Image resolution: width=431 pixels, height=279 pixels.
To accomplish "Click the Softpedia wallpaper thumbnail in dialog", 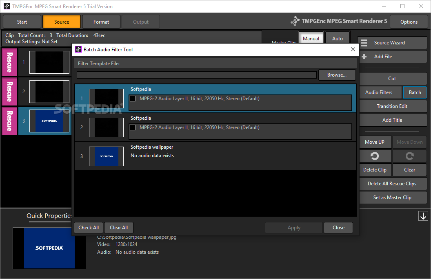I will (106, 156).
